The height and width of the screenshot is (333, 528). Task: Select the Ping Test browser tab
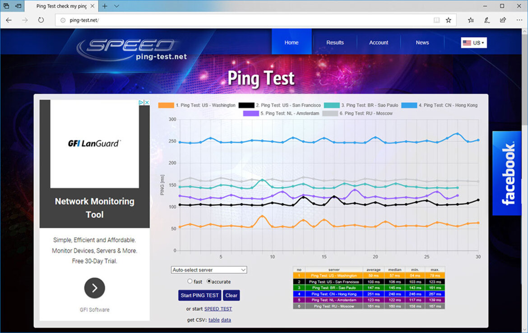tap(61, 6)
